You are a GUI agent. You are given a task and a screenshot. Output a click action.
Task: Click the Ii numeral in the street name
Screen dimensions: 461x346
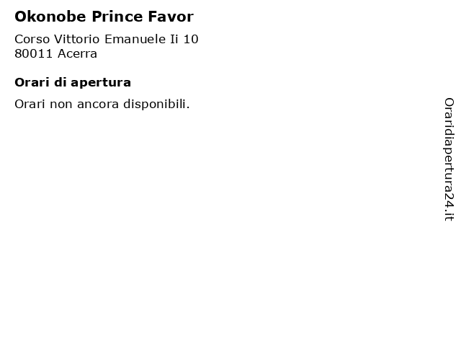pyautogui.click(x=174, y=39)
